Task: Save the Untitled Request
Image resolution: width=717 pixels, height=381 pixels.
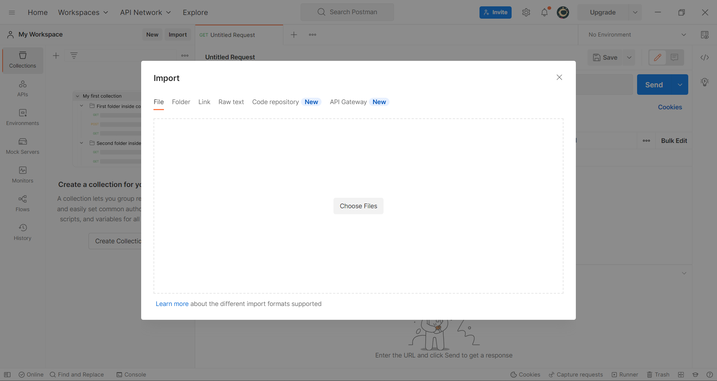Action: point(605,57)
